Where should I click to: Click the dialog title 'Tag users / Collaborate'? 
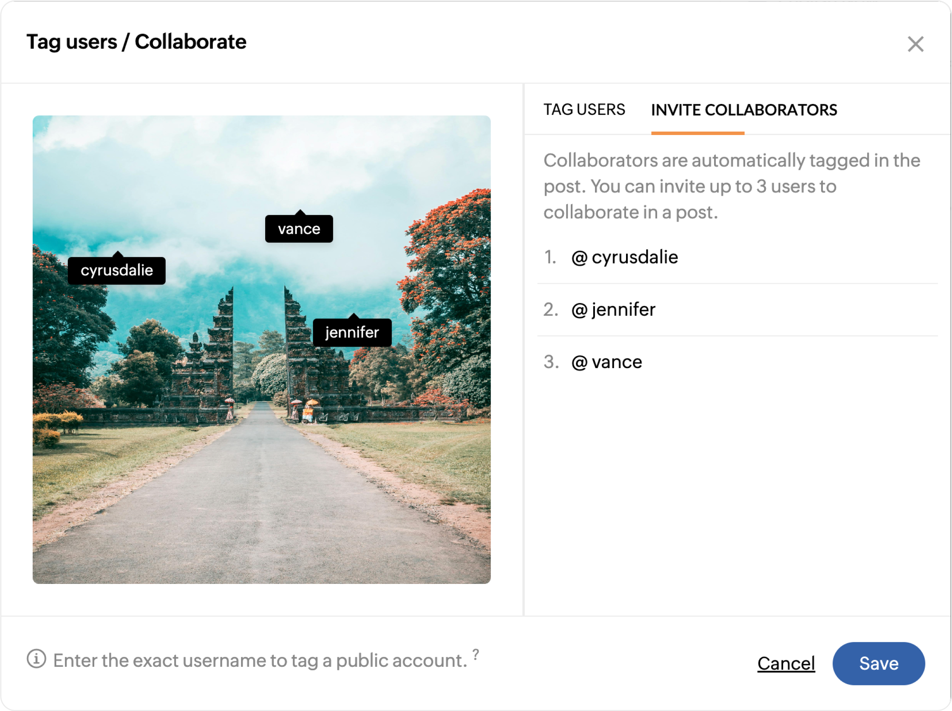point(136,42)
